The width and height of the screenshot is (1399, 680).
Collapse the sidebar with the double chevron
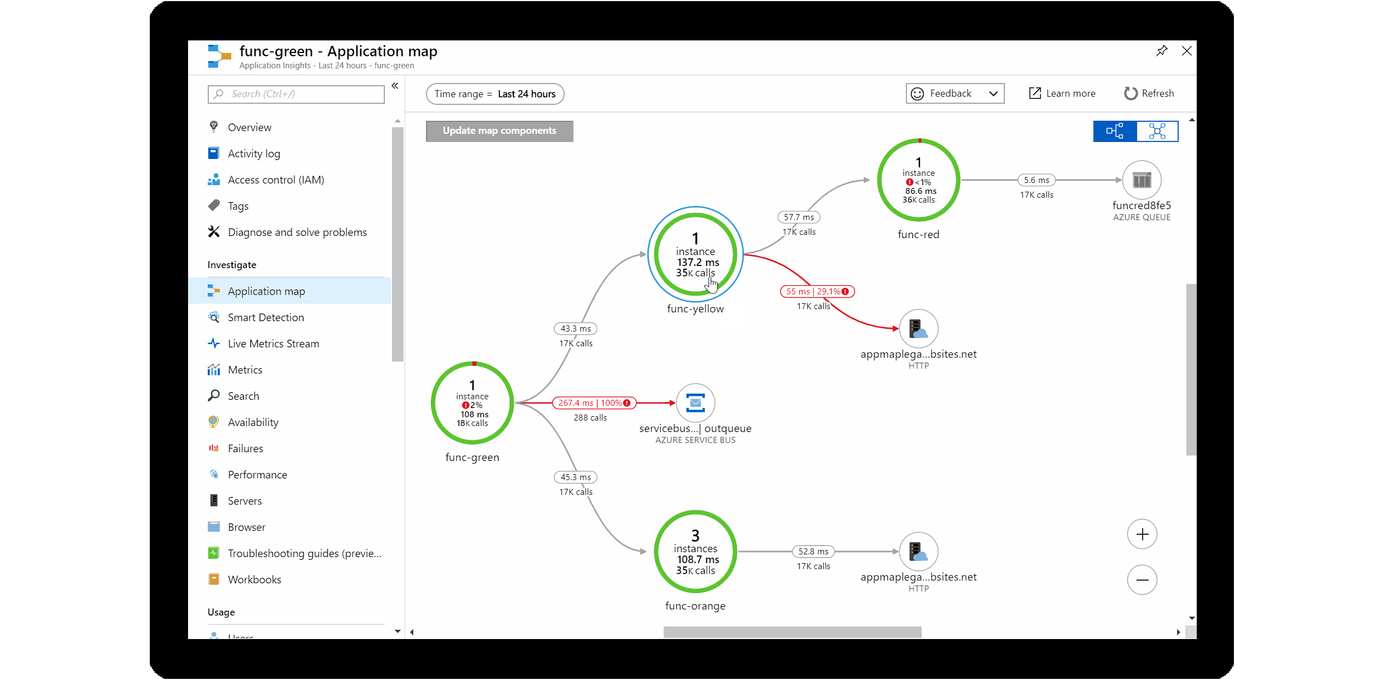coord(395,86)
